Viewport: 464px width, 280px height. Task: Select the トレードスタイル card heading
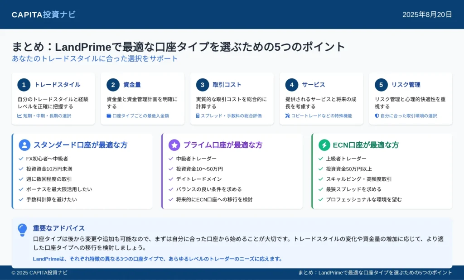click(58, 85)
